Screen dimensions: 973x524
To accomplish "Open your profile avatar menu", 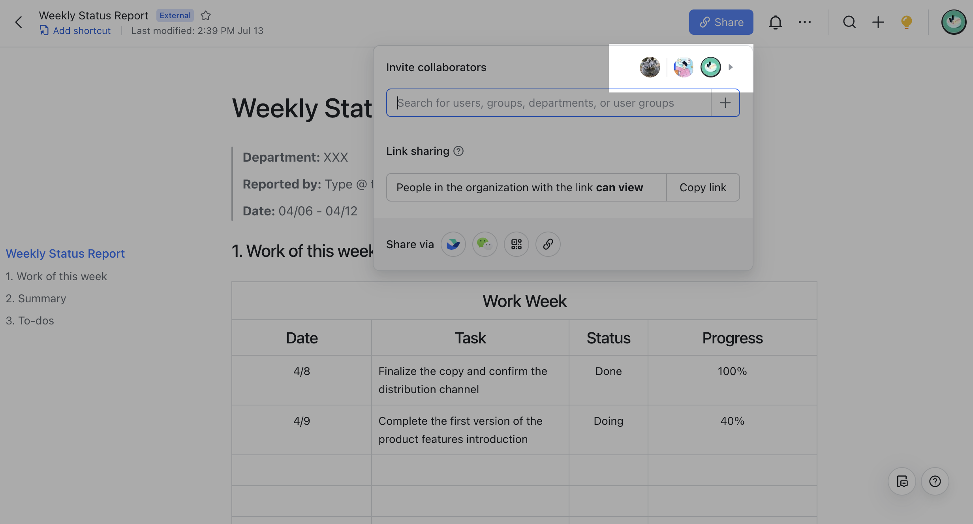I will point(954,22).
